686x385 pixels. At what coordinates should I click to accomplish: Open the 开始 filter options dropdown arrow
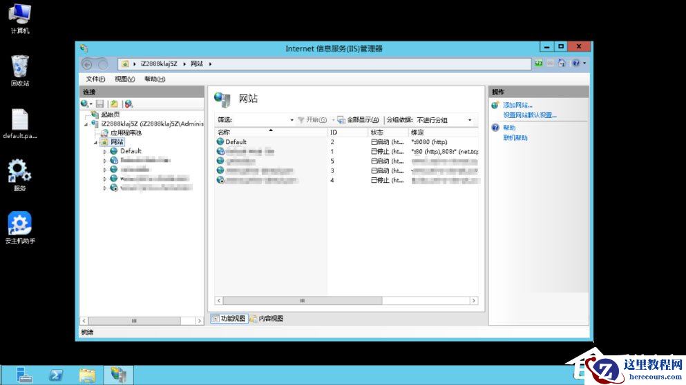point(333,120)
